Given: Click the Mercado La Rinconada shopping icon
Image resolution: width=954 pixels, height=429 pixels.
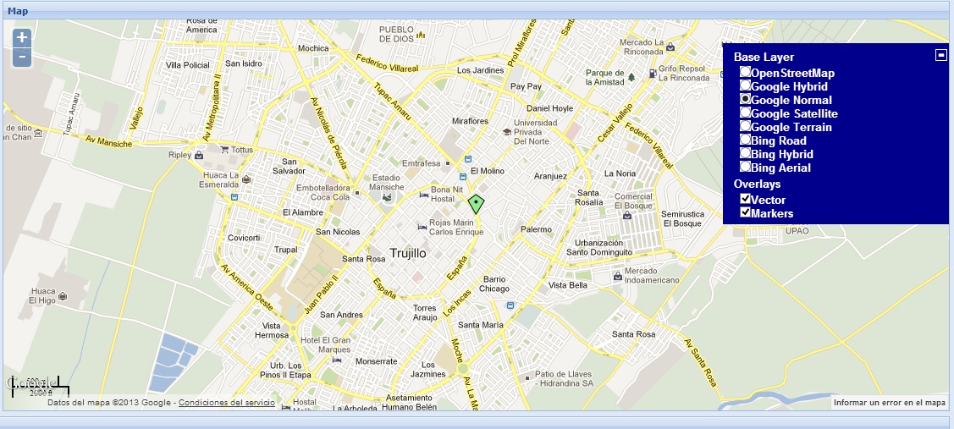Looking at the screenshot, I should (x=670, y=47).
